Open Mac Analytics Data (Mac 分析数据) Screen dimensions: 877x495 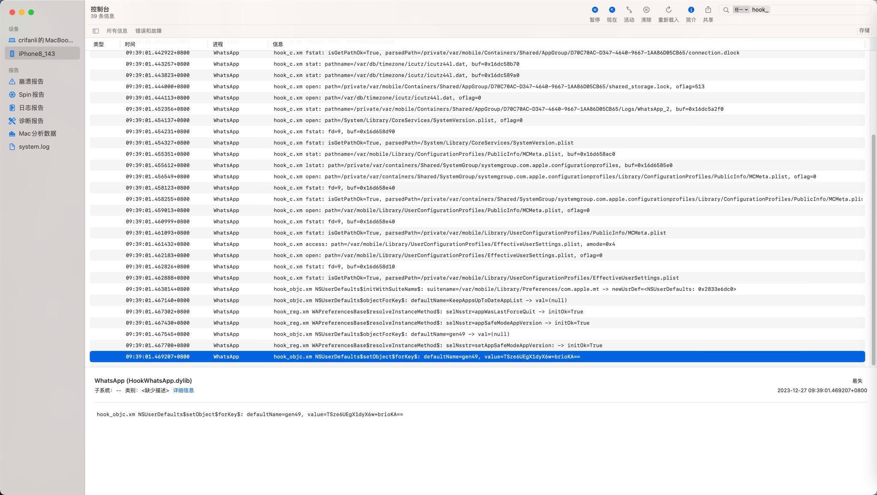42,133
